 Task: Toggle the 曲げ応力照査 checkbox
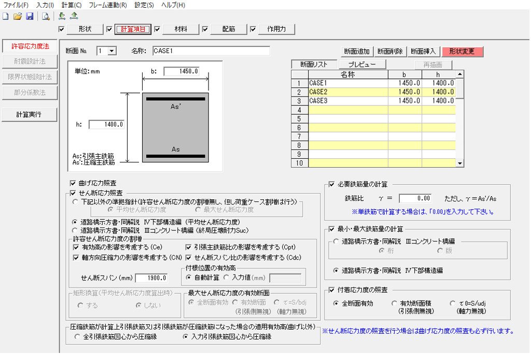[x=73, y=183]
